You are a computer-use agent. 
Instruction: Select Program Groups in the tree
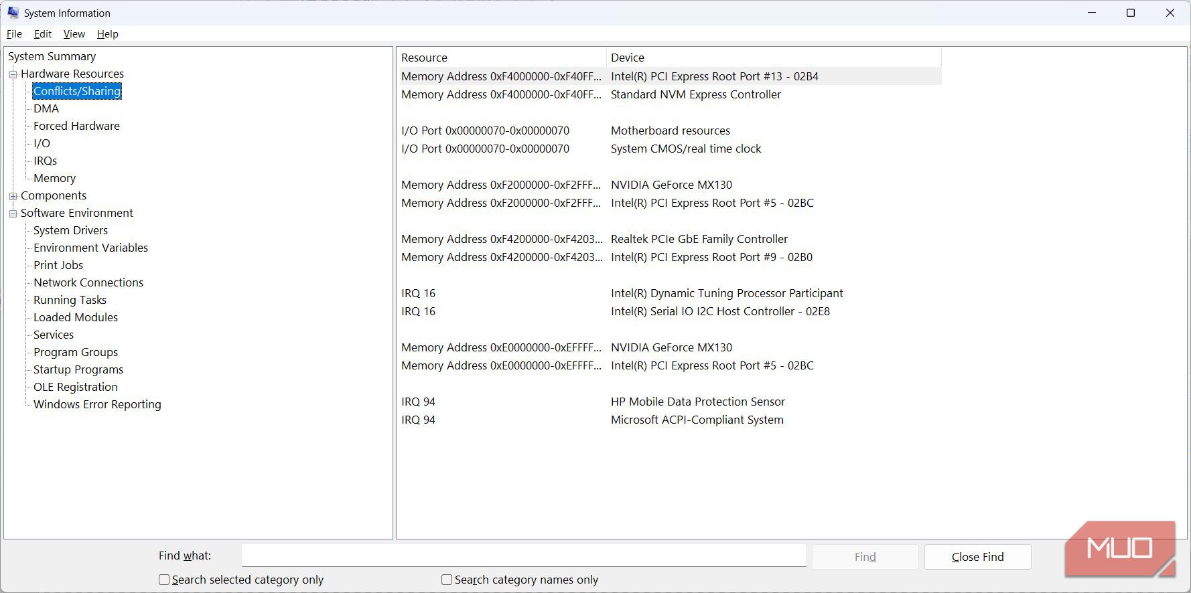coord(76,352)
